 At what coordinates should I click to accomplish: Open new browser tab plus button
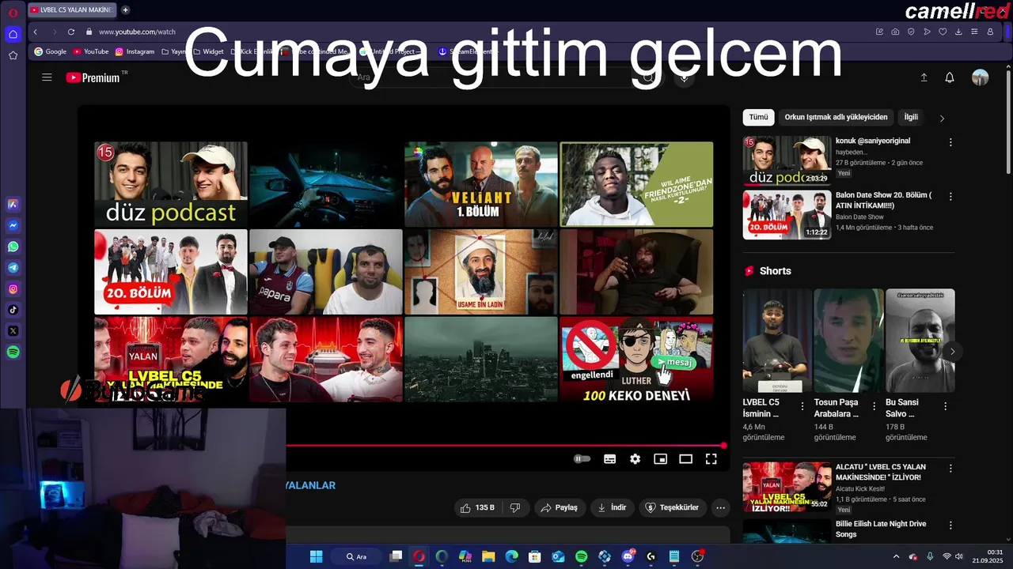(x=125, y=9)
